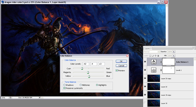
Task: Click the lock image pixels brush icon
Action: pyautogui.click(x=153, y=56)
